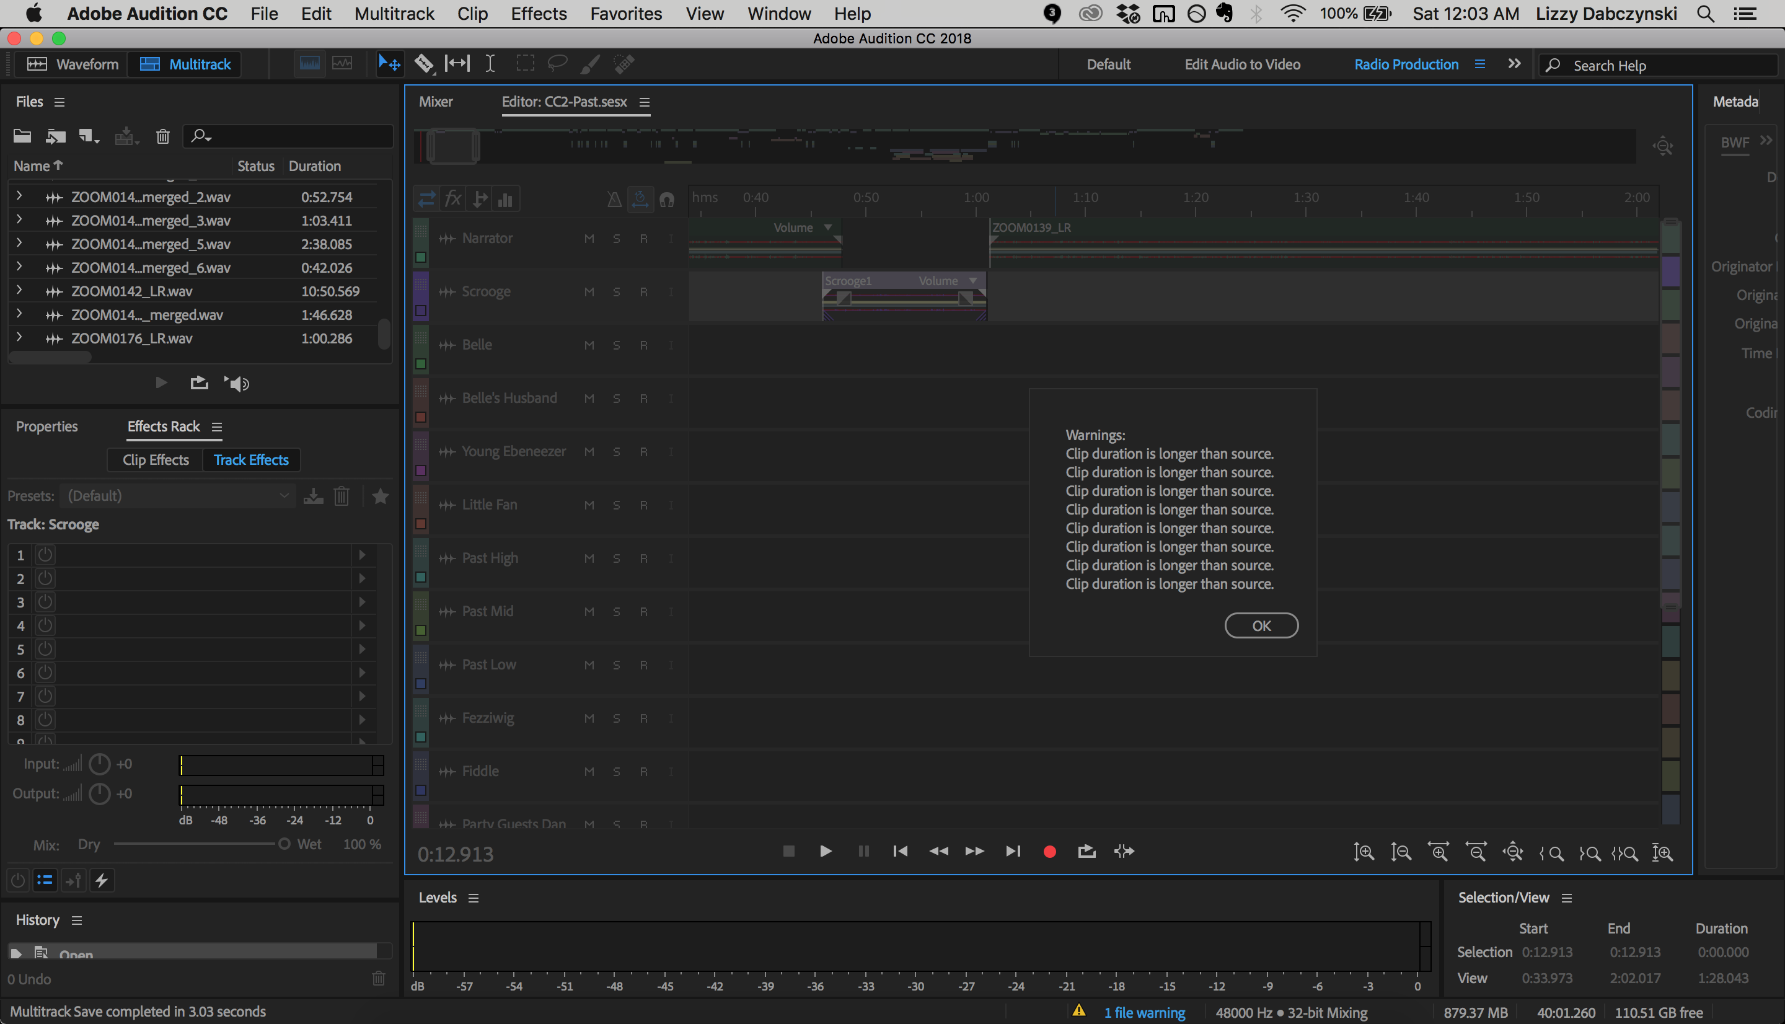Image resolution: width=1785 pixels, height=1024 pixels.
Task: Save effects rack preset icon
Action: pos(313,497)
